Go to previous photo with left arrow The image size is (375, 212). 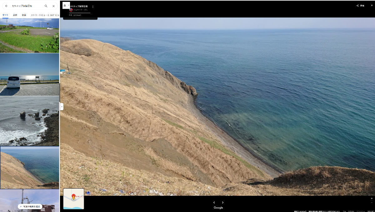pos(214,203)
